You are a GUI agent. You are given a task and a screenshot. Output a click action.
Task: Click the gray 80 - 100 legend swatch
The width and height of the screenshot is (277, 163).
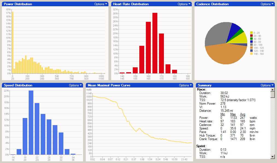[252, 45]
